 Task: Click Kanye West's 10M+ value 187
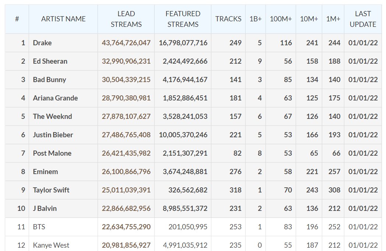pyautogui.click(x=312, y=245)
